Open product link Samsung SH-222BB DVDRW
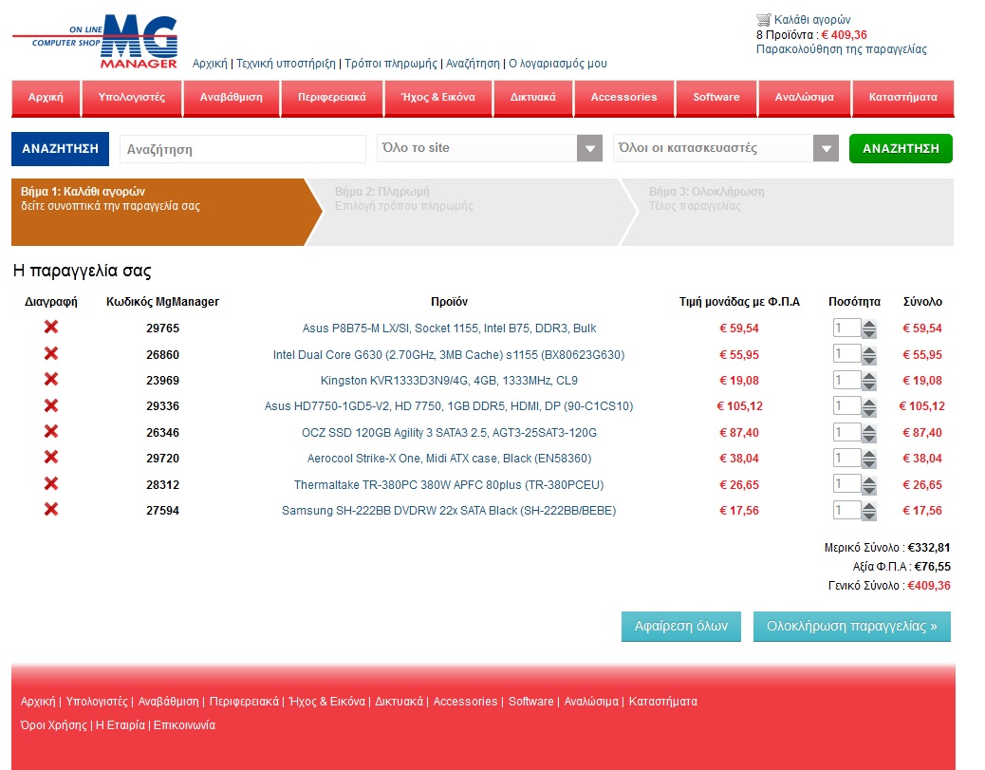The height and width of the screenshot is (770, 985). (x=449, y=511)
